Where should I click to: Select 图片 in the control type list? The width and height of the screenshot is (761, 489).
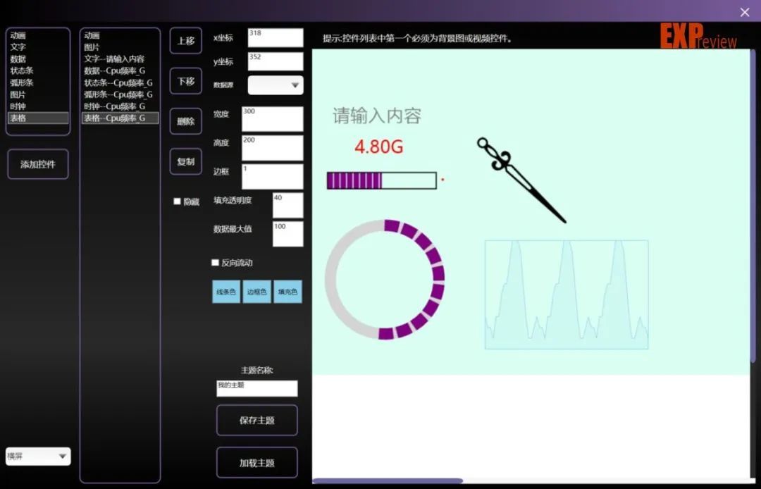pos(38,94)
